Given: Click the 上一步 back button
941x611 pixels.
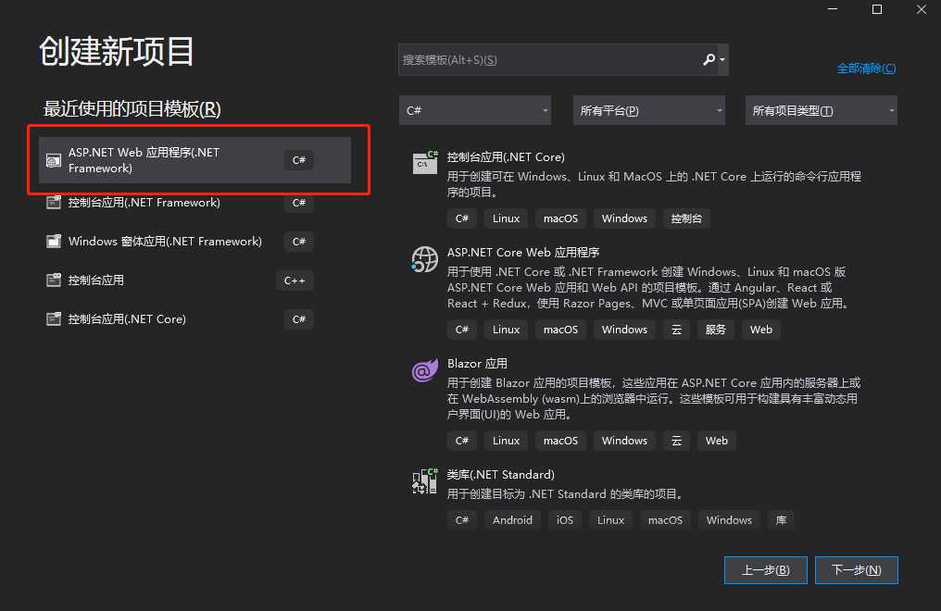Looking at the screenshot, I should (766, 569).
